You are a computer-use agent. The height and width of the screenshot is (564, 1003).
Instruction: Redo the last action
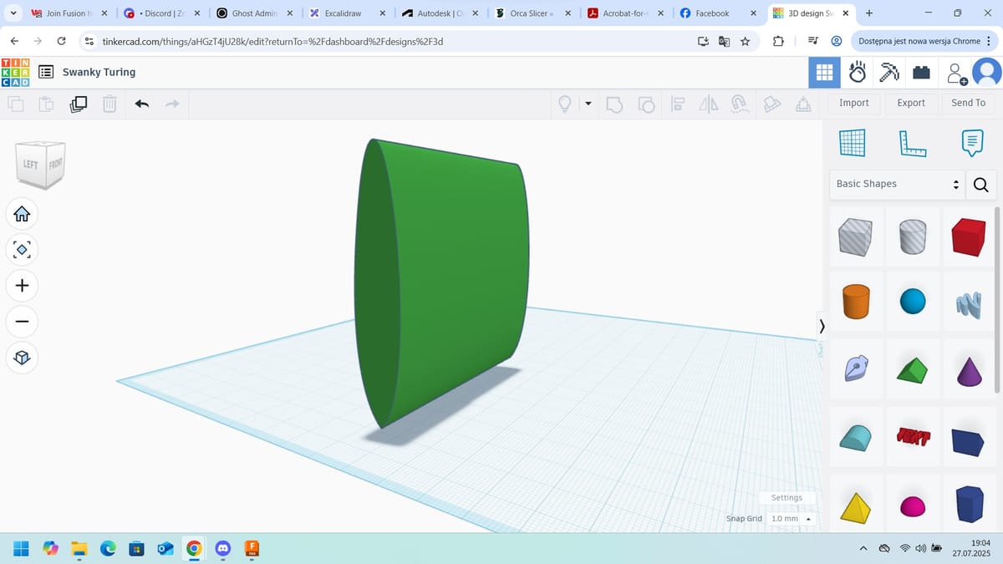point(172,104)
